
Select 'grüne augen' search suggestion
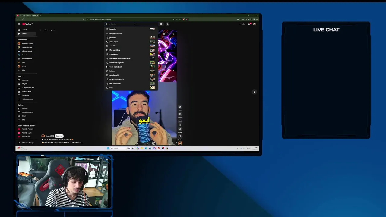click(130, 42)
